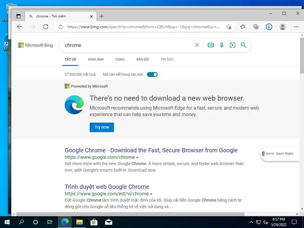This screenshot has width=304, height=228.
Task: Open the network status tray icon
Action: point(259,222)
